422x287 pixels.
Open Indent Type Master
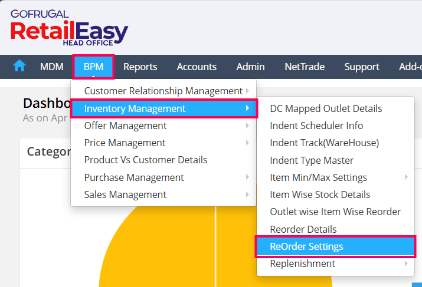pyautogui.click(x=336, y=160)
